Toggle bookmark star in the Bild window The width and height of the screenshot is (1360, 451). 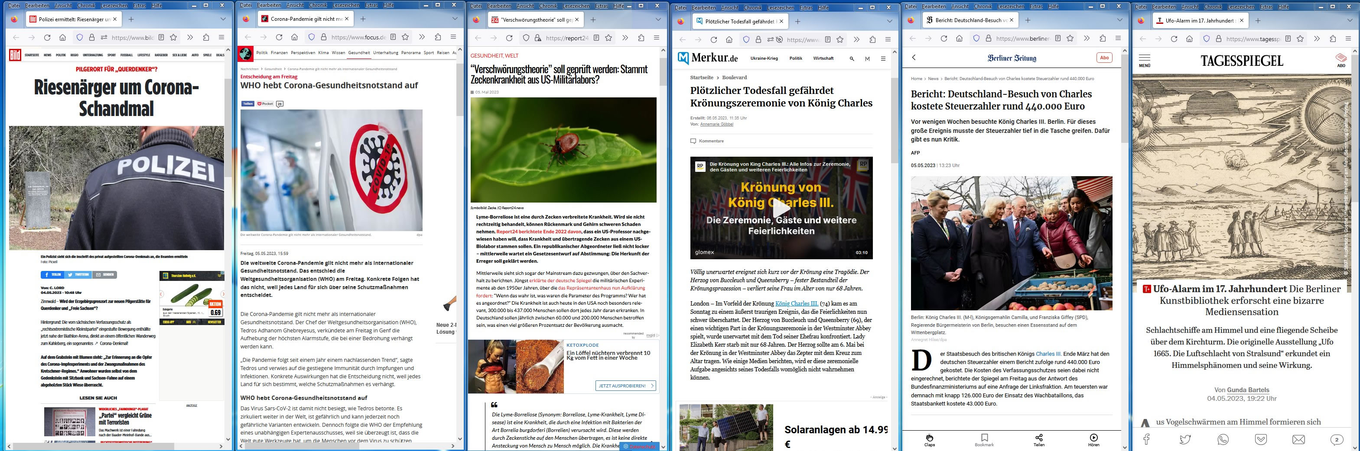tap(173, 38)
